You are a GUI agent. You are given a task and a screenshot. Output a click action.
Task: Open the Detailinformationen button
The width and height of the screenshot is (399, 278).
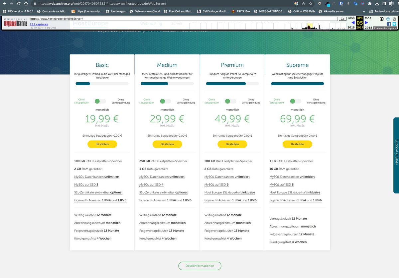tap(200, 266)
